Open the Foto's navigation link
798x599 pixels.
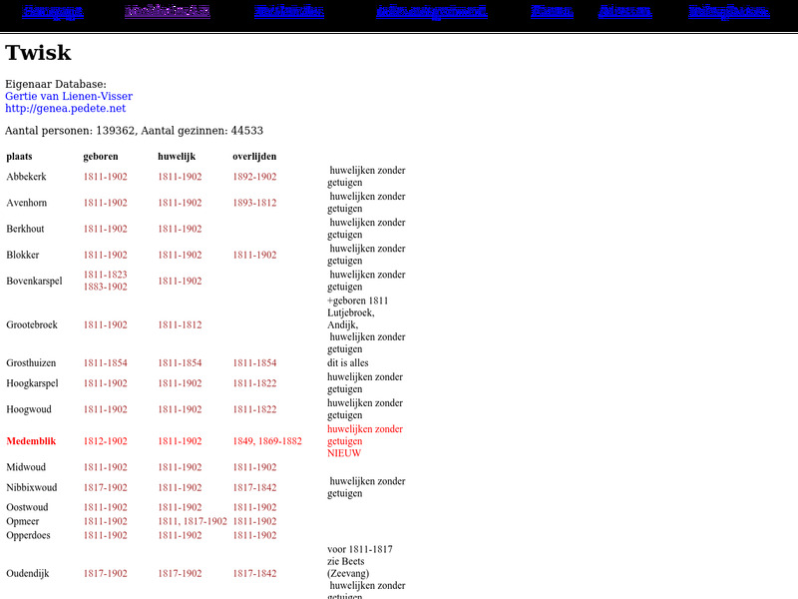pyautogui.click(x=552, y=10)
